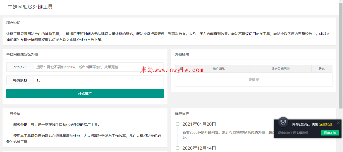
Task: Select the 外链目标网址 column header
Action: point(280,68)
